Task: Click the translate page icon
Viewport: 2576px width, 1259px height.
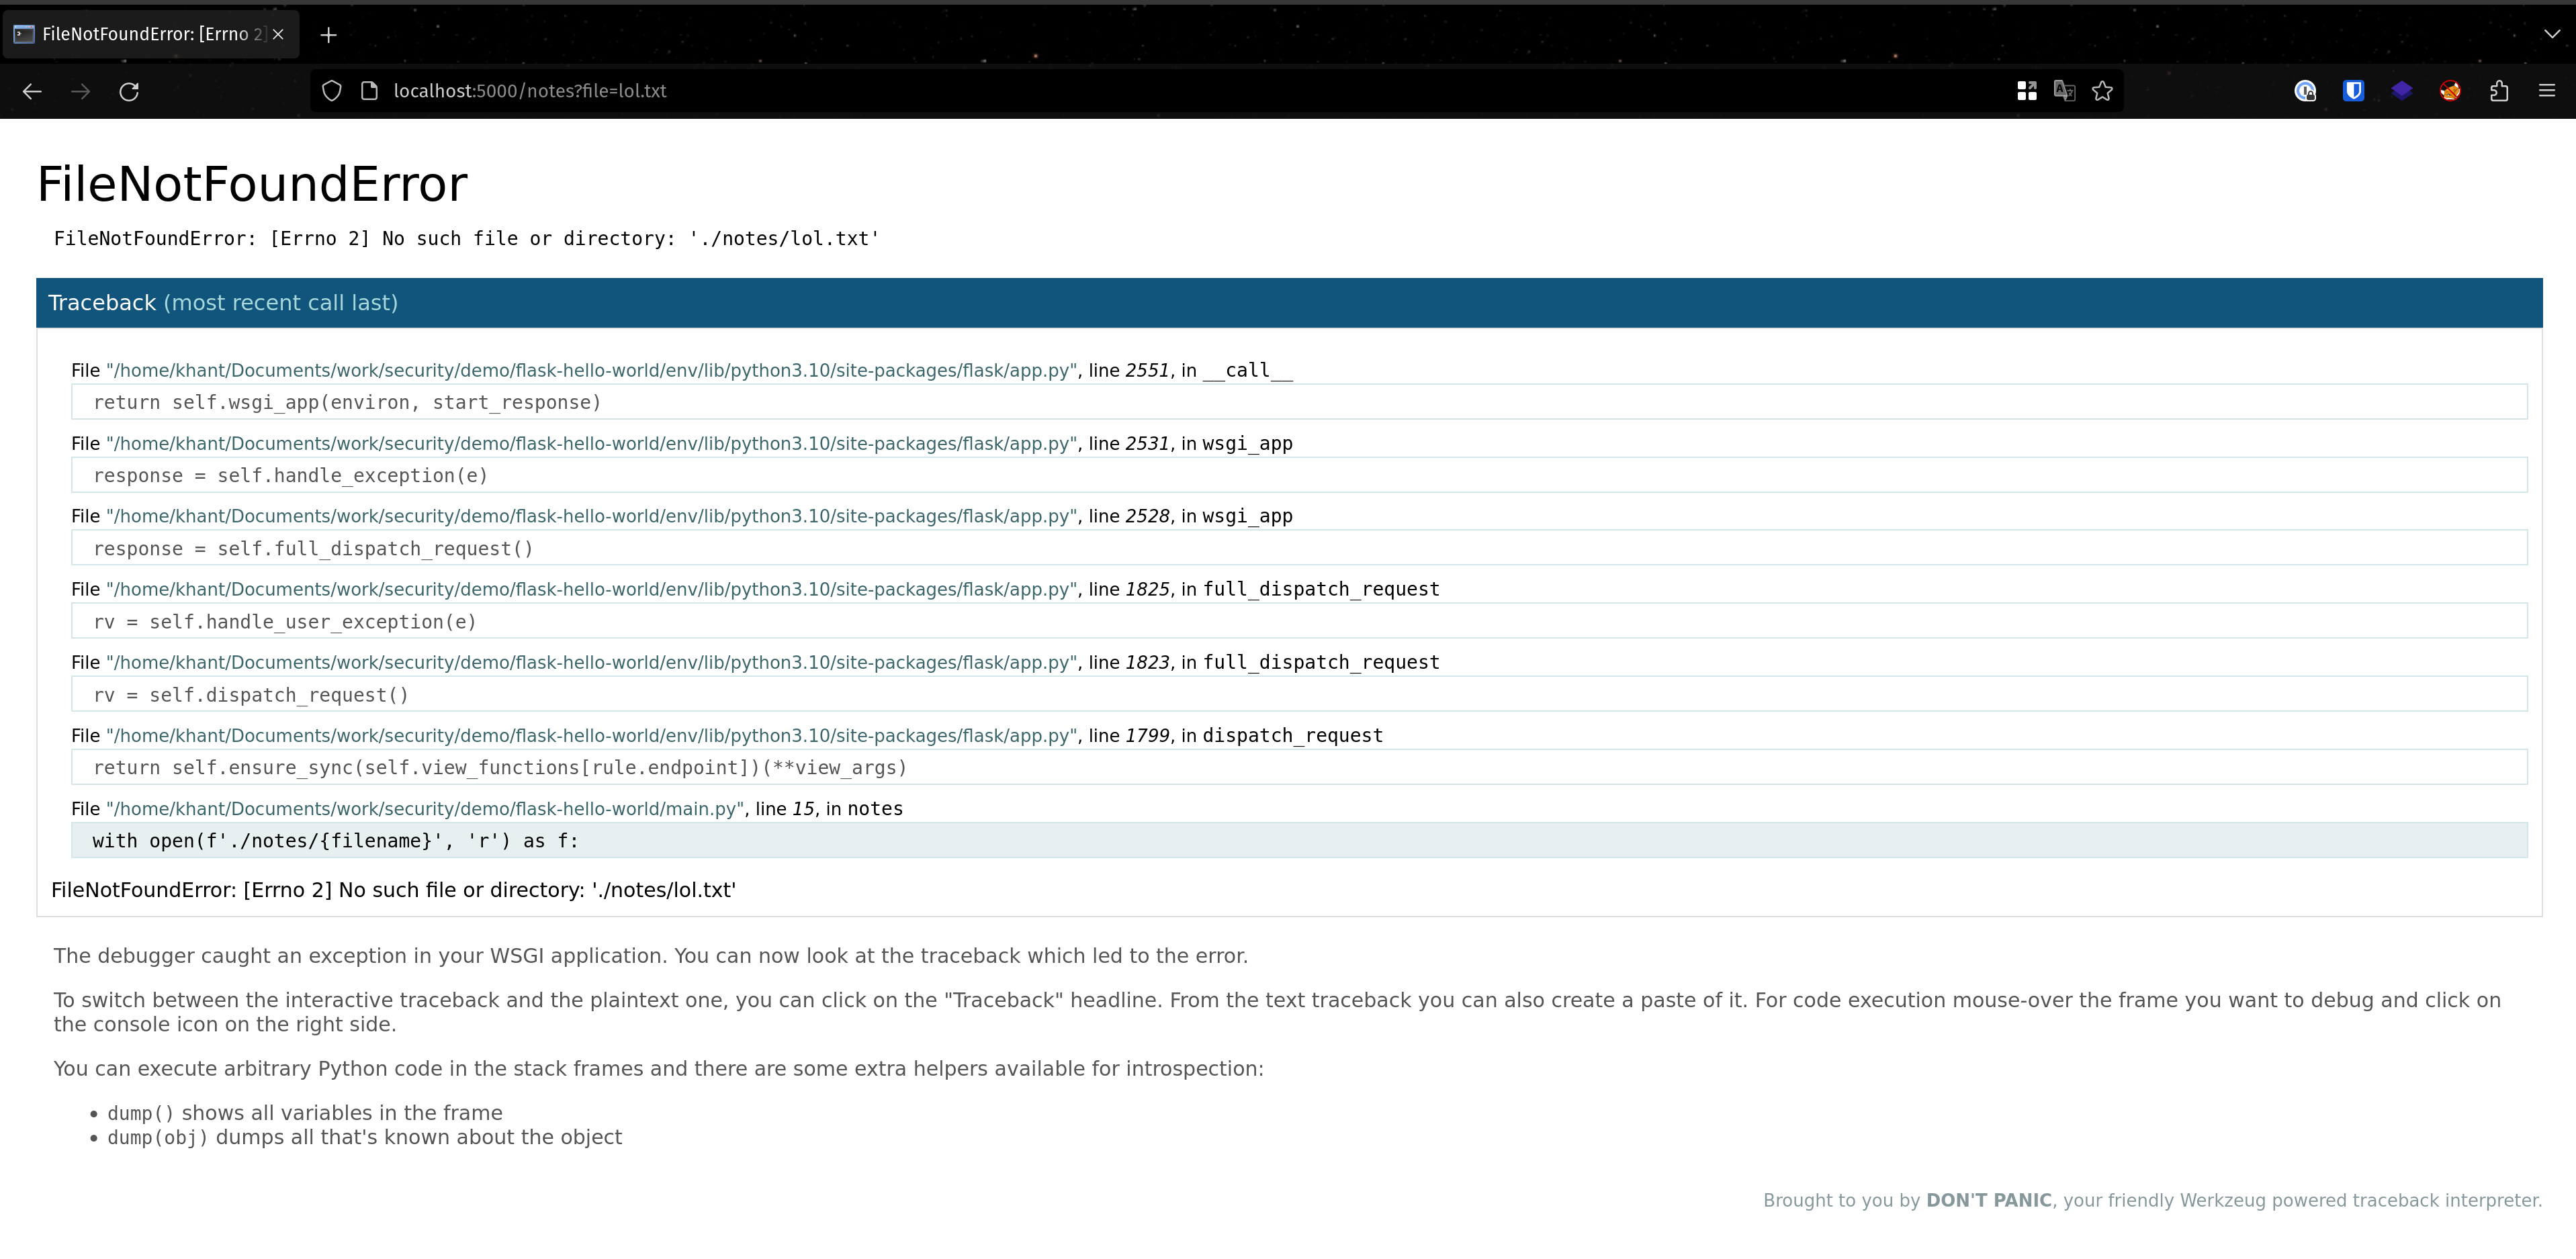Action: coord(2064,91)
